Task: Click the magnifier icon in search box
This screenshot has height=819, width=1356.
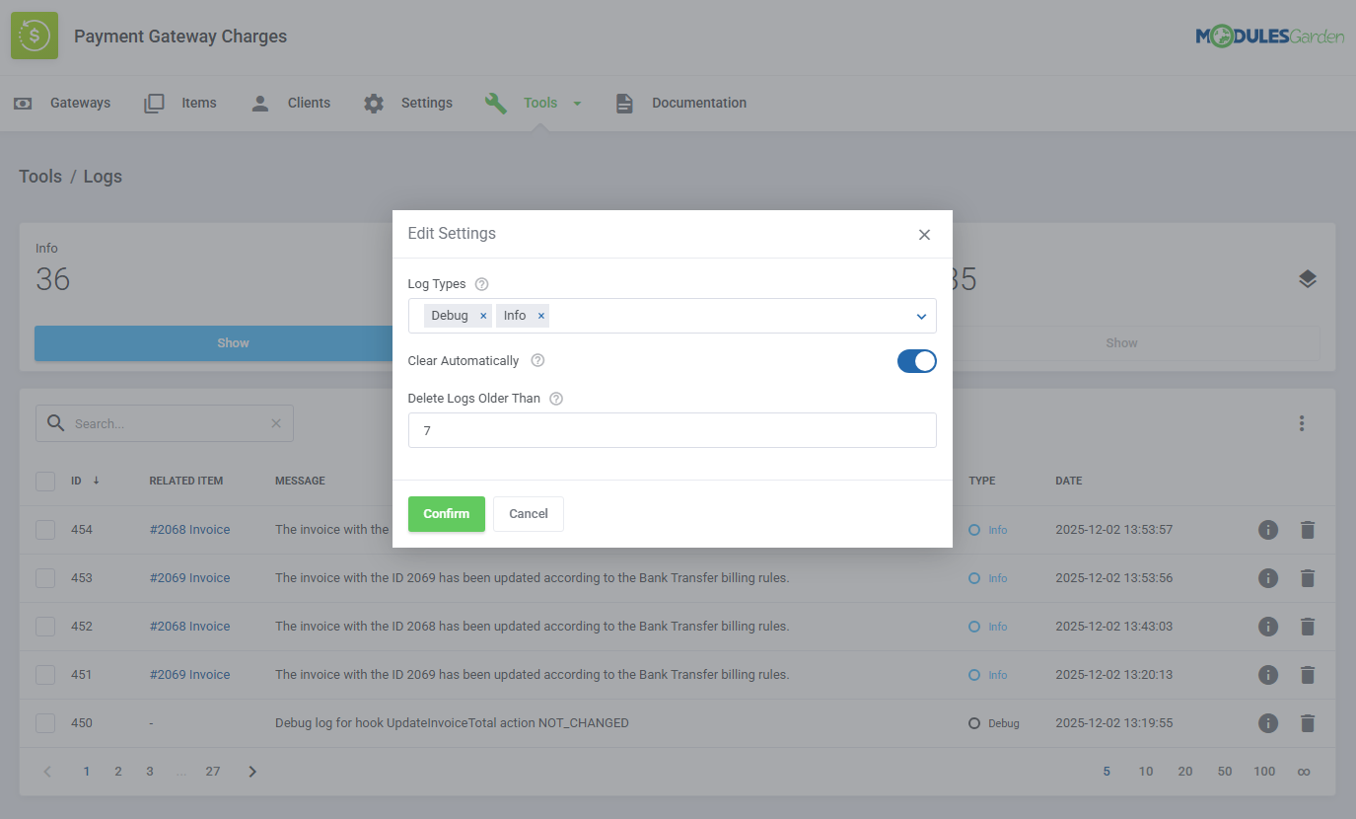Action: (x=56, y=422)
